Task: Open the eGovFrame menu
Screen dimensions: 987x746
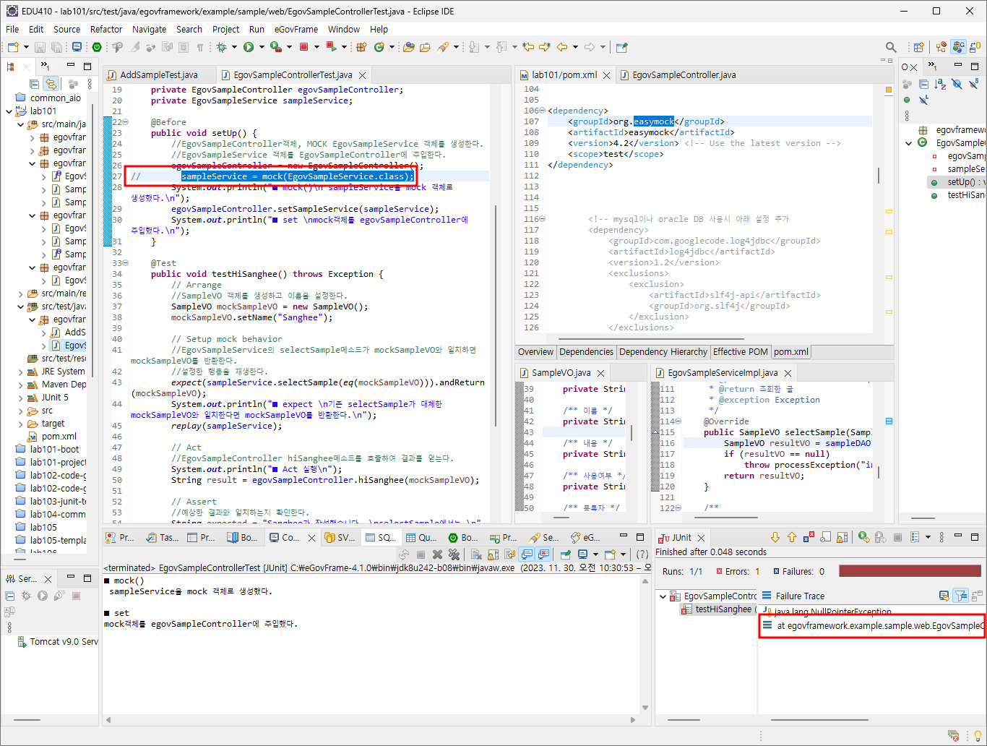Action: tap(296, 29)
